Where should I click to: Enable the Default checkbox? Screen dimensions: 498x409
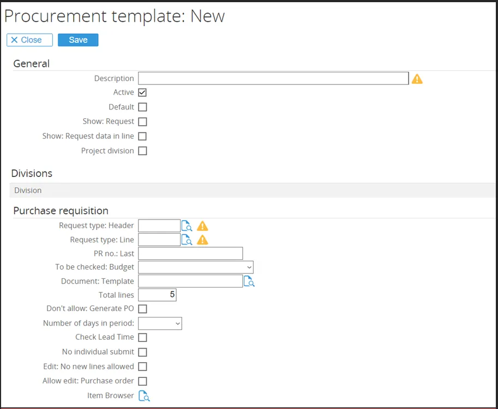tap(142, 107)
